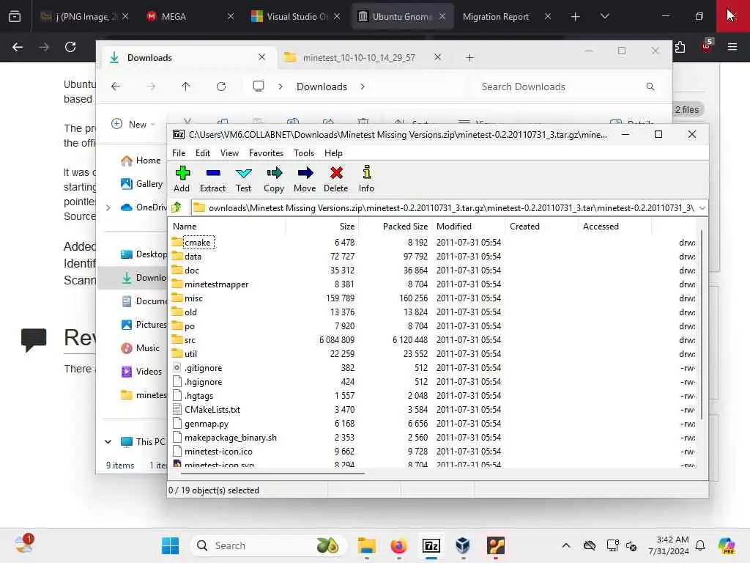Select minetest-icon.ico file
The height and width of the screenshot is (563, 750).
[x=218, y=452]
